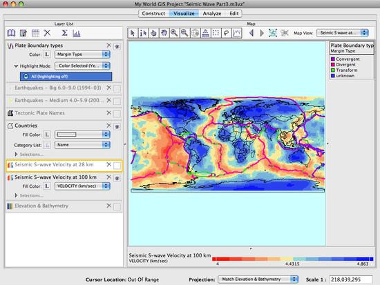
Task: Show the Earthquakes Medium 4.0-5.9 layer
Action: (x=117, y=101)
